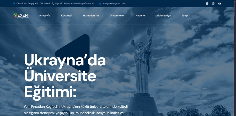
Task: Open the YouTube social icon
Action: click(219, 3)
